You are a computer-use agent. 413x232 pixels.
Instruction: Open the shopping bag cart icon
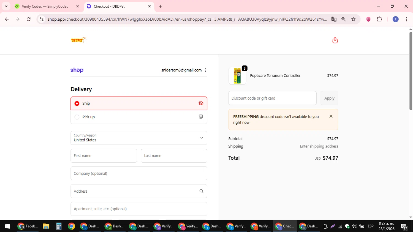click(x=335, y=40)
